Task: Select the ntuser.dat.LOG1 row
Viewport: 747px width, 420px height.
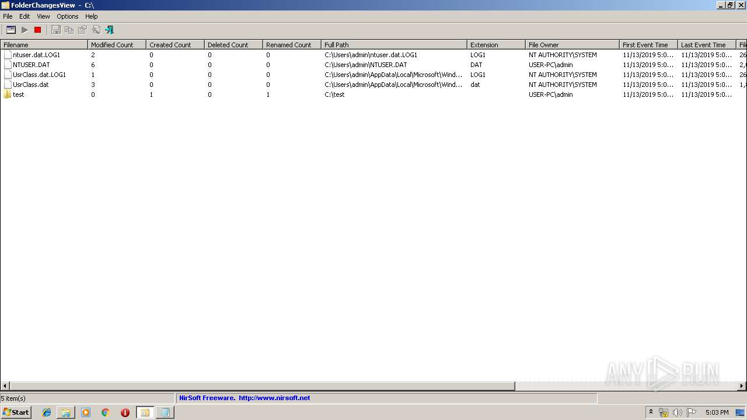Action: pos(373,55)
